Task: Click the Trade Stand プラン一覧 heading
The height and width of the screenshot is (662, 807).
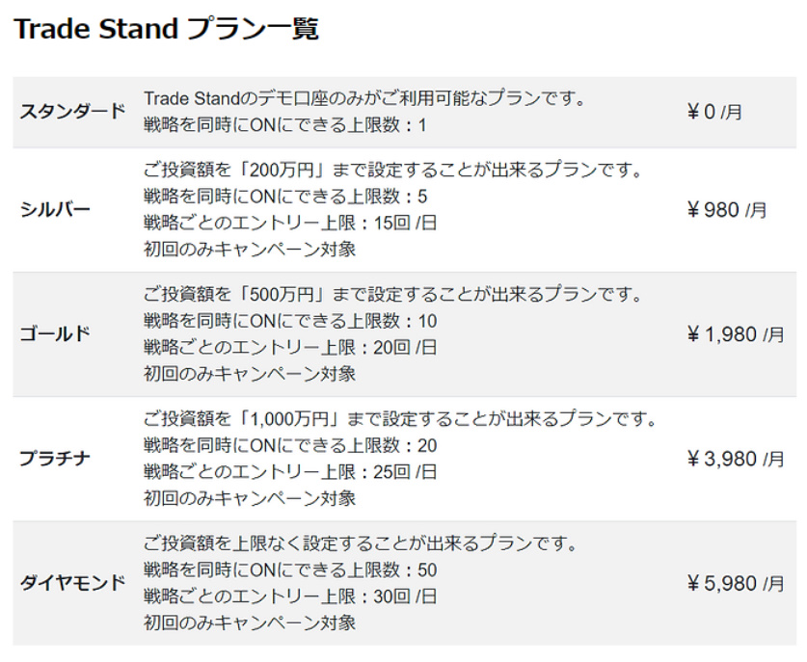Action: (x=166, y=29)
